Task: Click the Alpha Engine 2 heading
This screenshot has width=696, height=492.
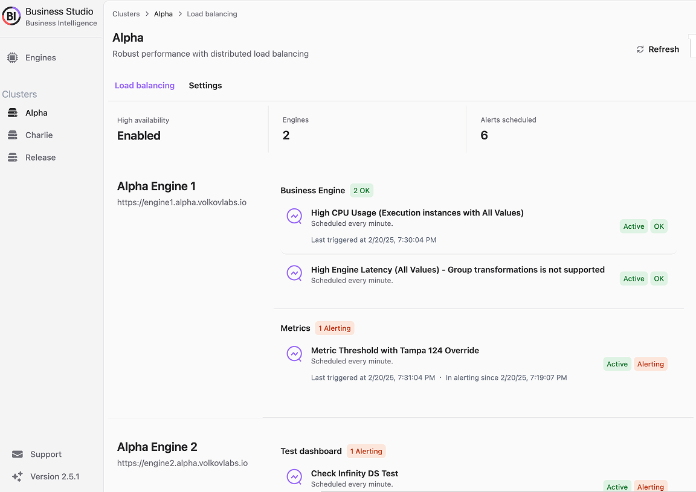Action: (x=157, y=447)
